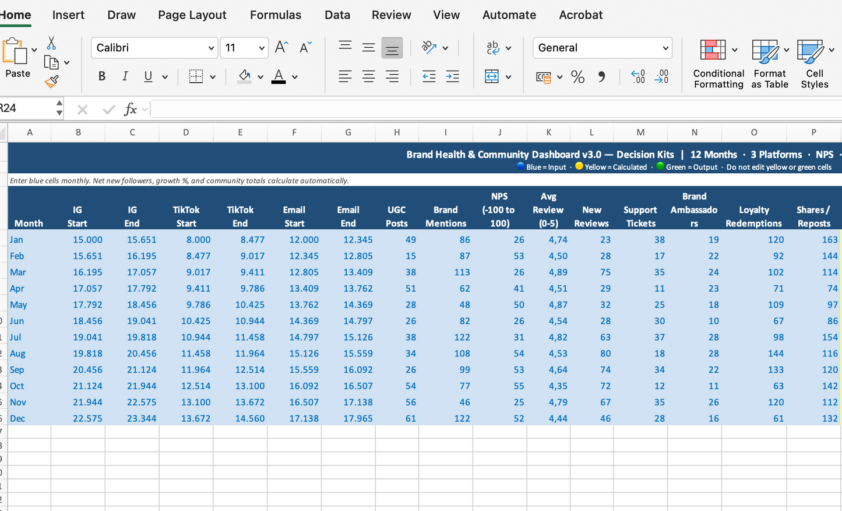Select the Format Painter brush
The image size is (842, 511).
tap(51, 81)
